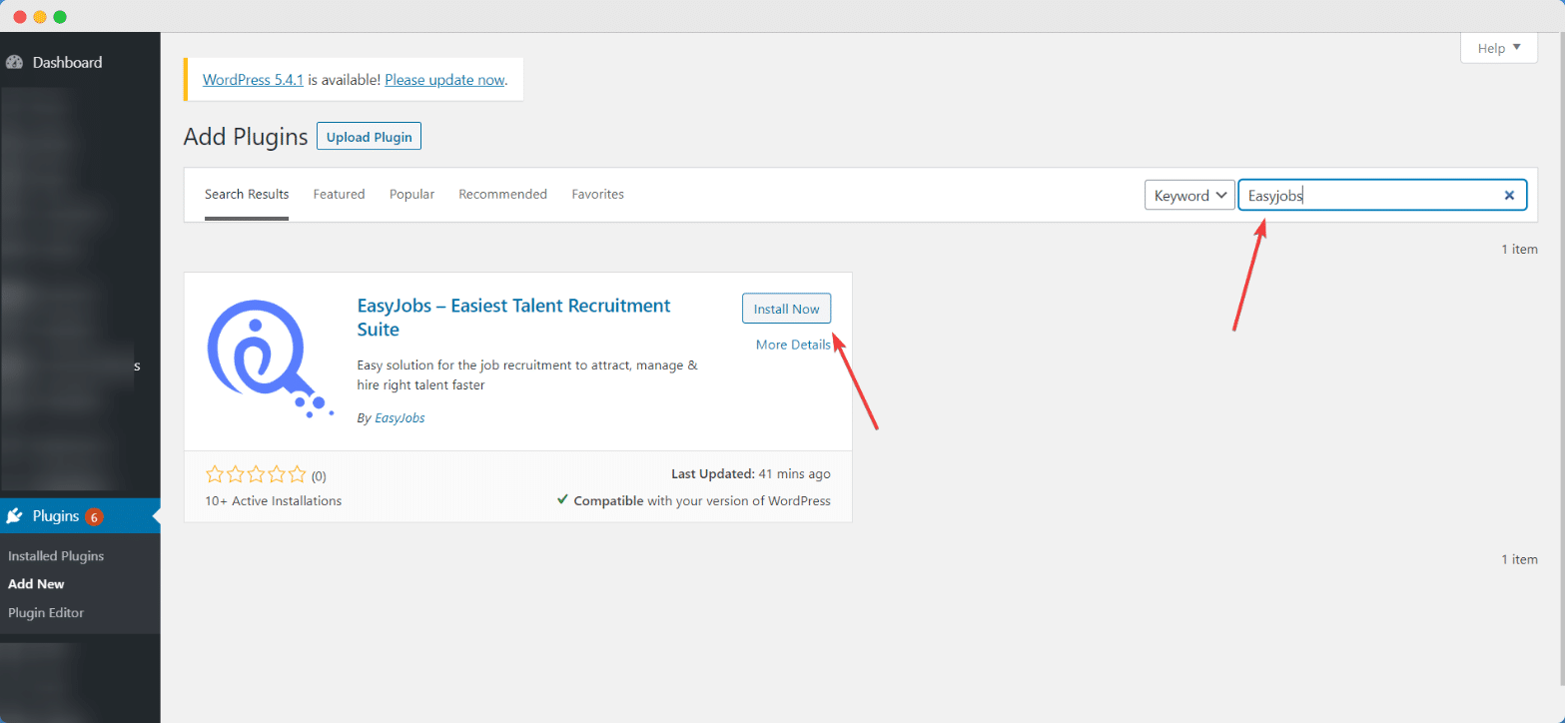Open the Plugins sidebar menu
The width and height of the screenshot is (1565, 723).
tap(80, 516)
